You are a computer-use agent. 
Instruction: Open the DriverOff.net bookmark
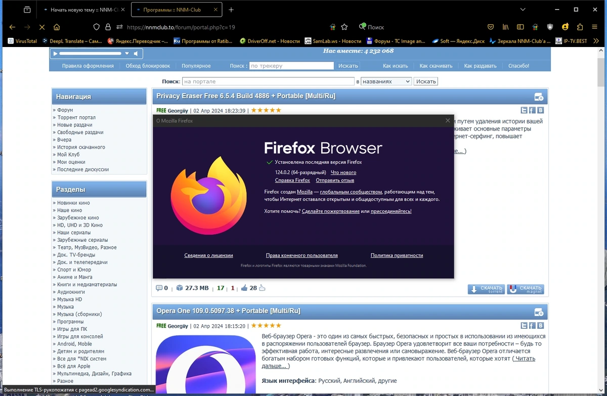coord(270,41)
